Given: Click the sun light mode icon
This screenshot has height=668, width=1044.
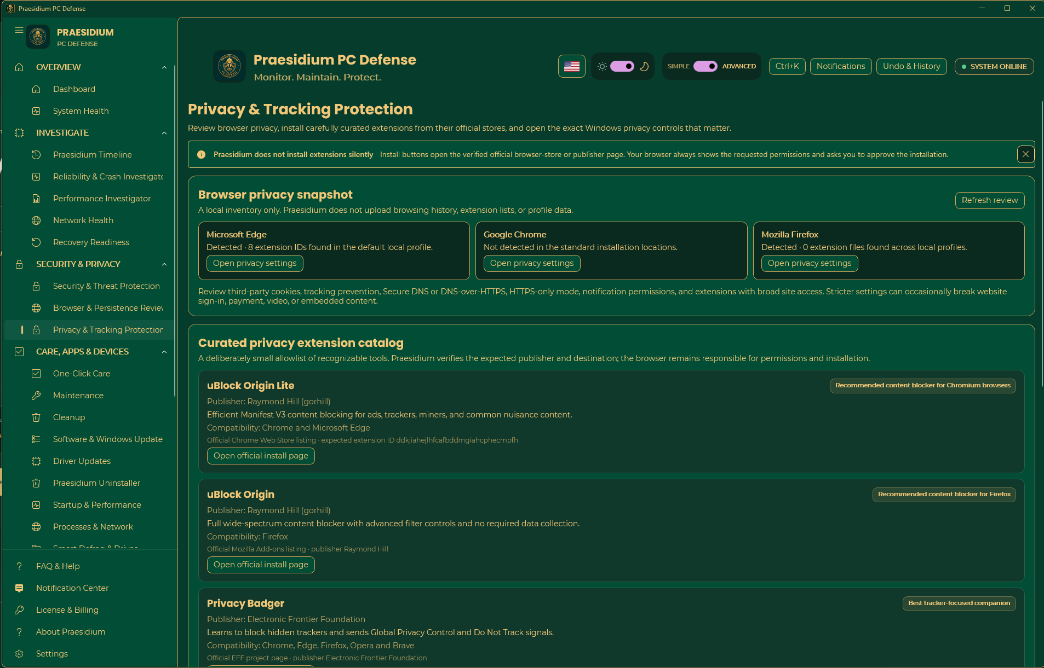Looking at the screenshot, I should pos(602,66).
